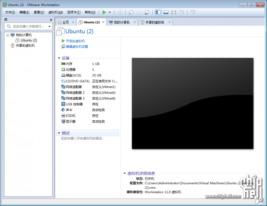Click the console view toolbar icon

coord(193,12)
